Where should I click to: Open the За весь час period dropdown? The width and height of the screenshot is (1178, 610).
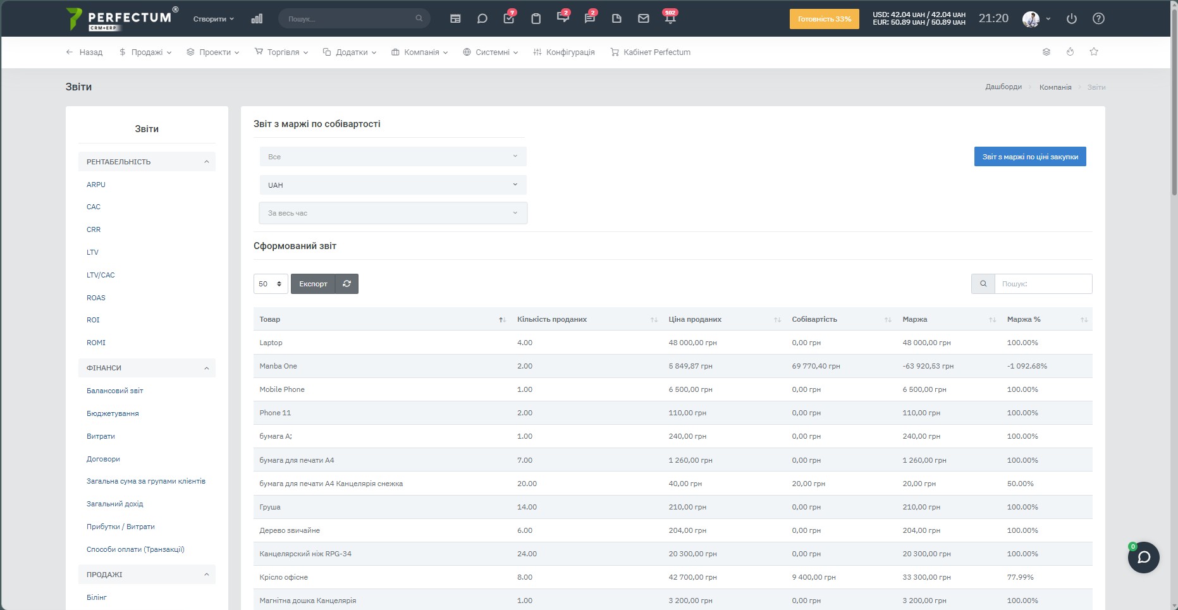pyautogui.click(x=393, y=213)
